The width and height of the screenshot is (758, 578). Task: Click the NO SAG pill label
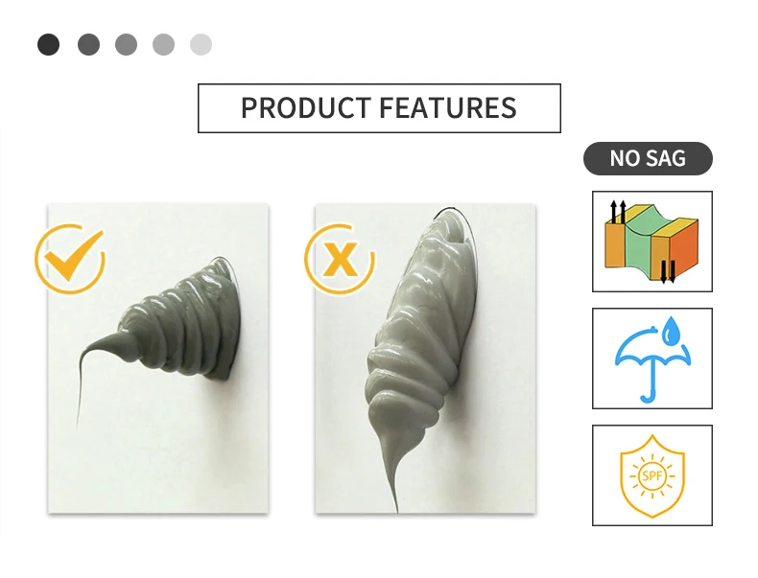(648, 158)
